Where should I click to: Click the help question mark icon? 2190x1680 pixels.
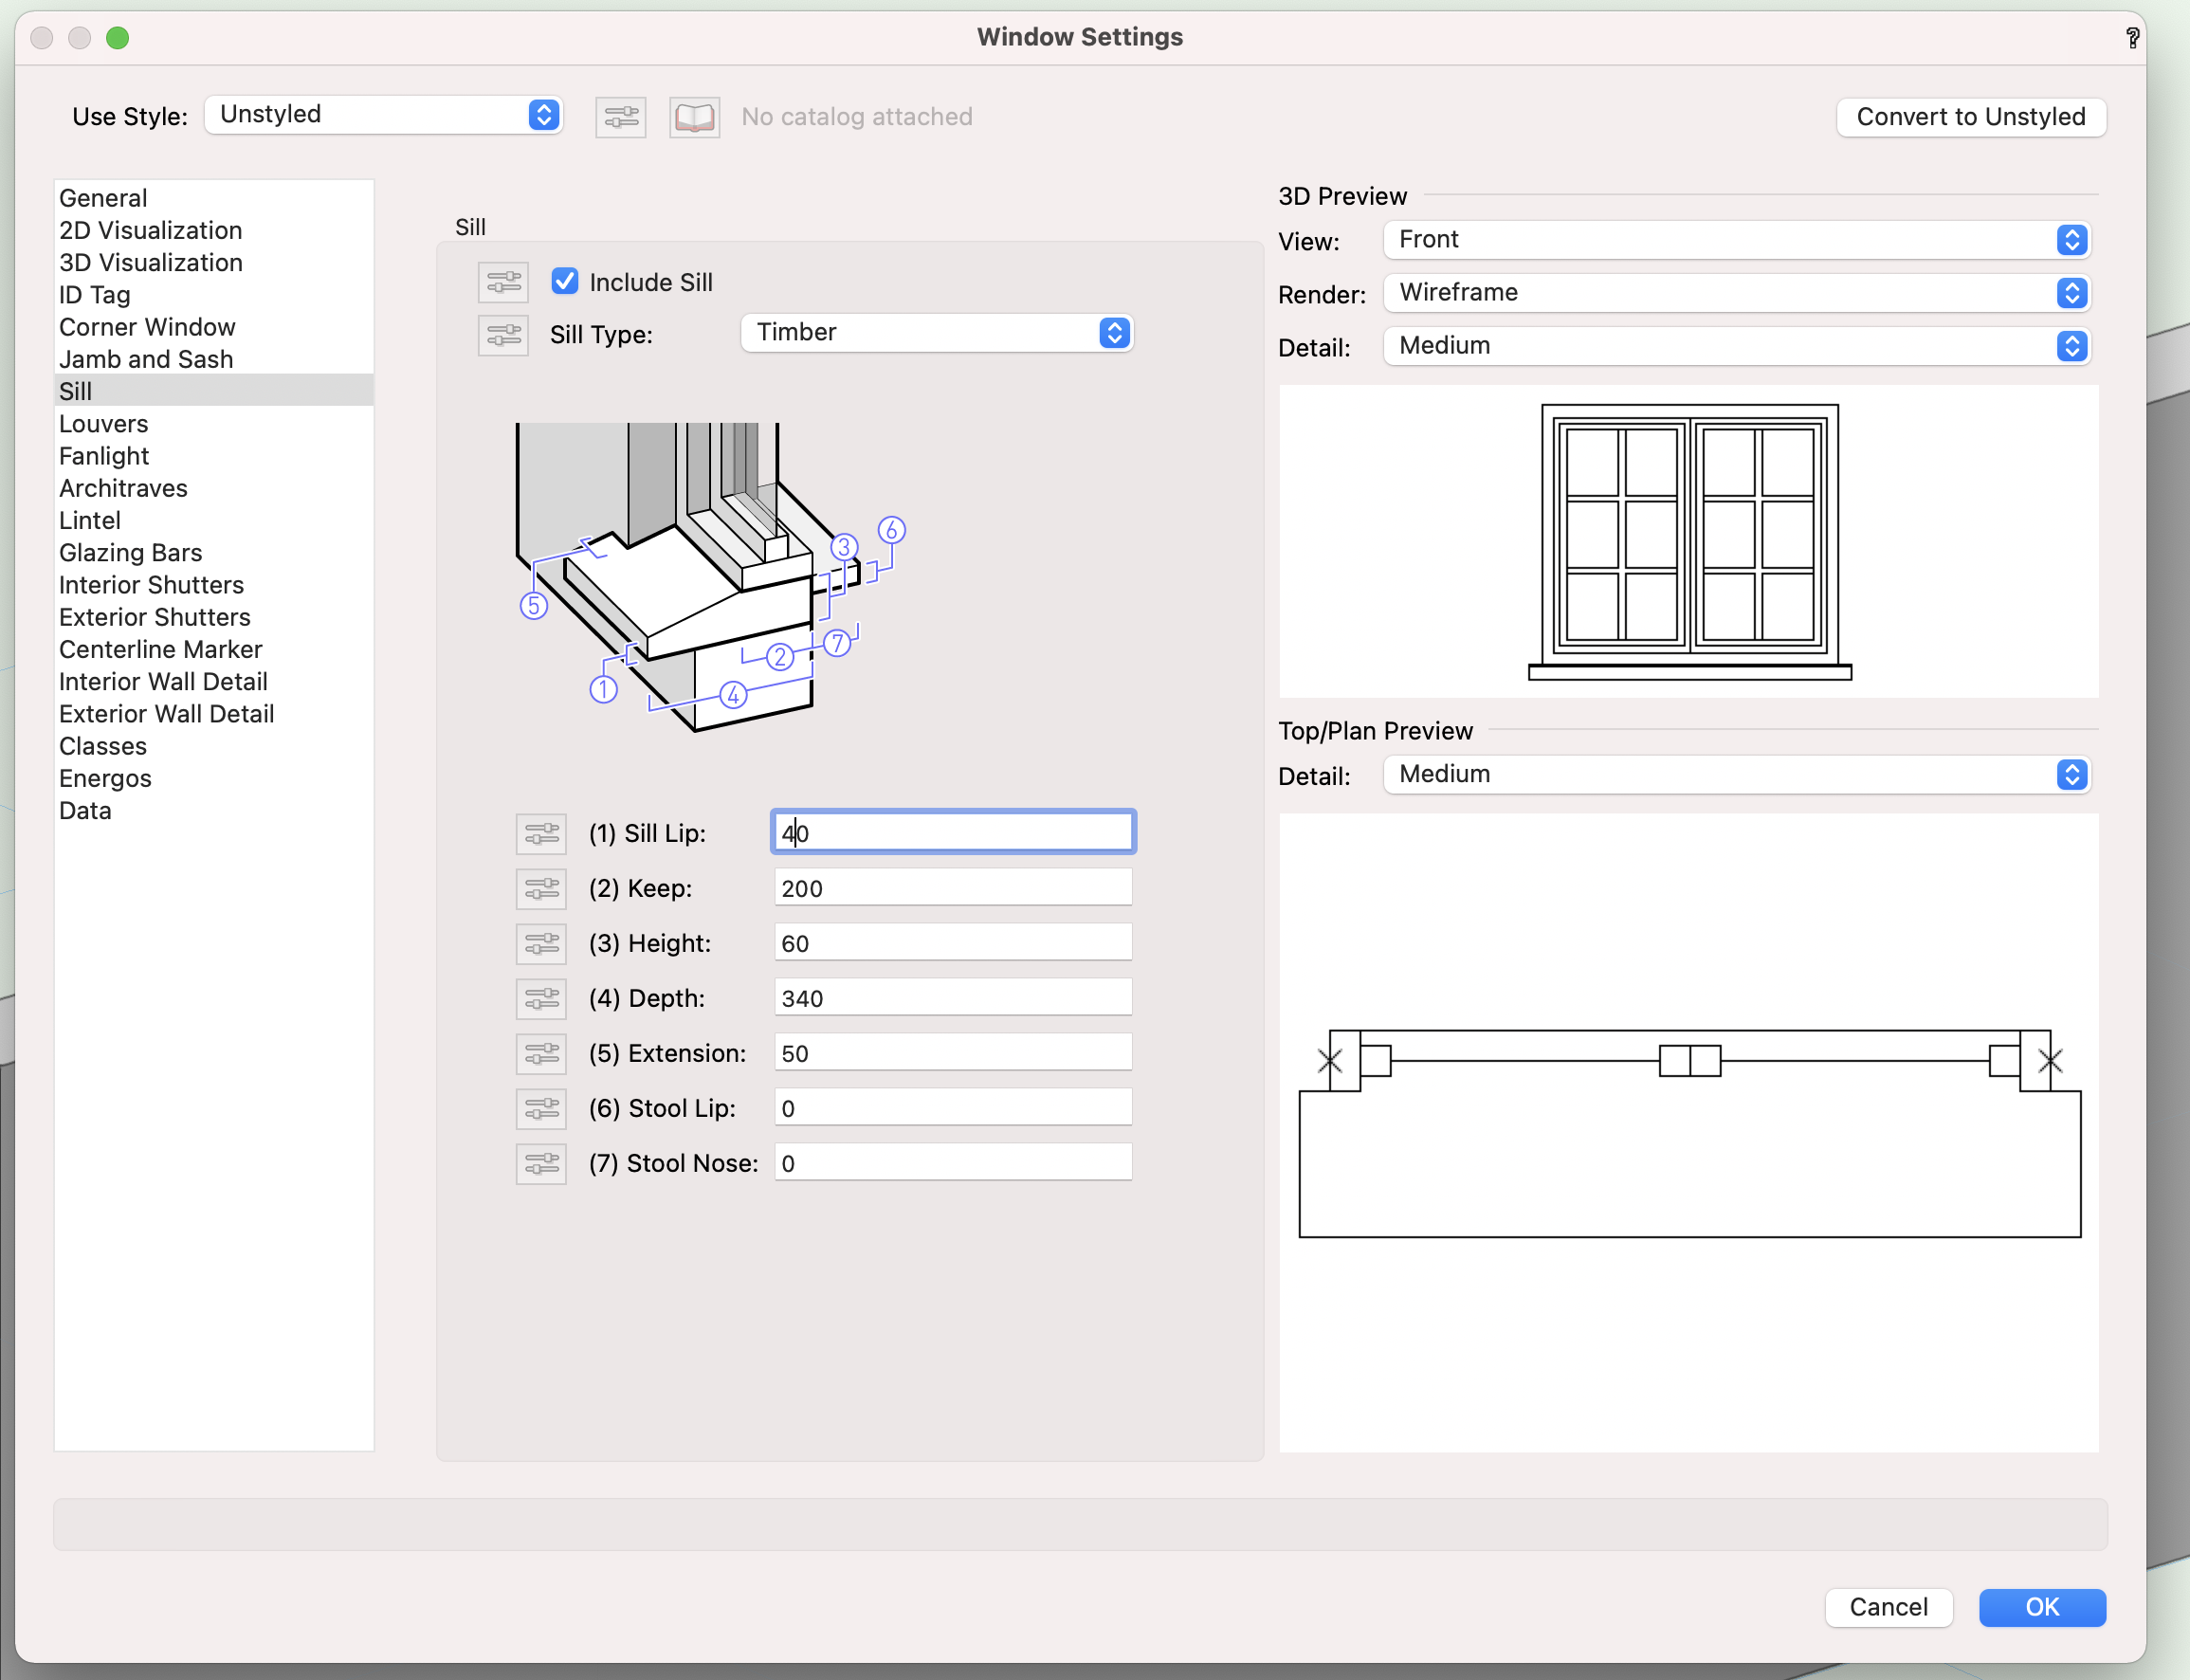(x=2132, y=38)
